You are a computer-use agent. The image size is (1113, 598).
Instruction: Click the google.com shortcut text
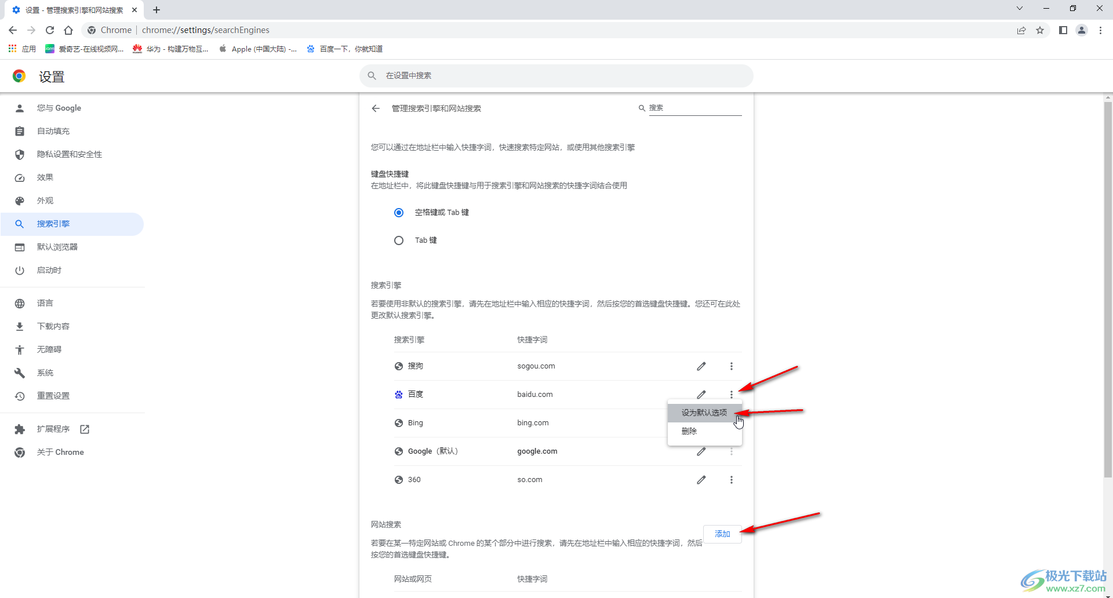point(537,451)
